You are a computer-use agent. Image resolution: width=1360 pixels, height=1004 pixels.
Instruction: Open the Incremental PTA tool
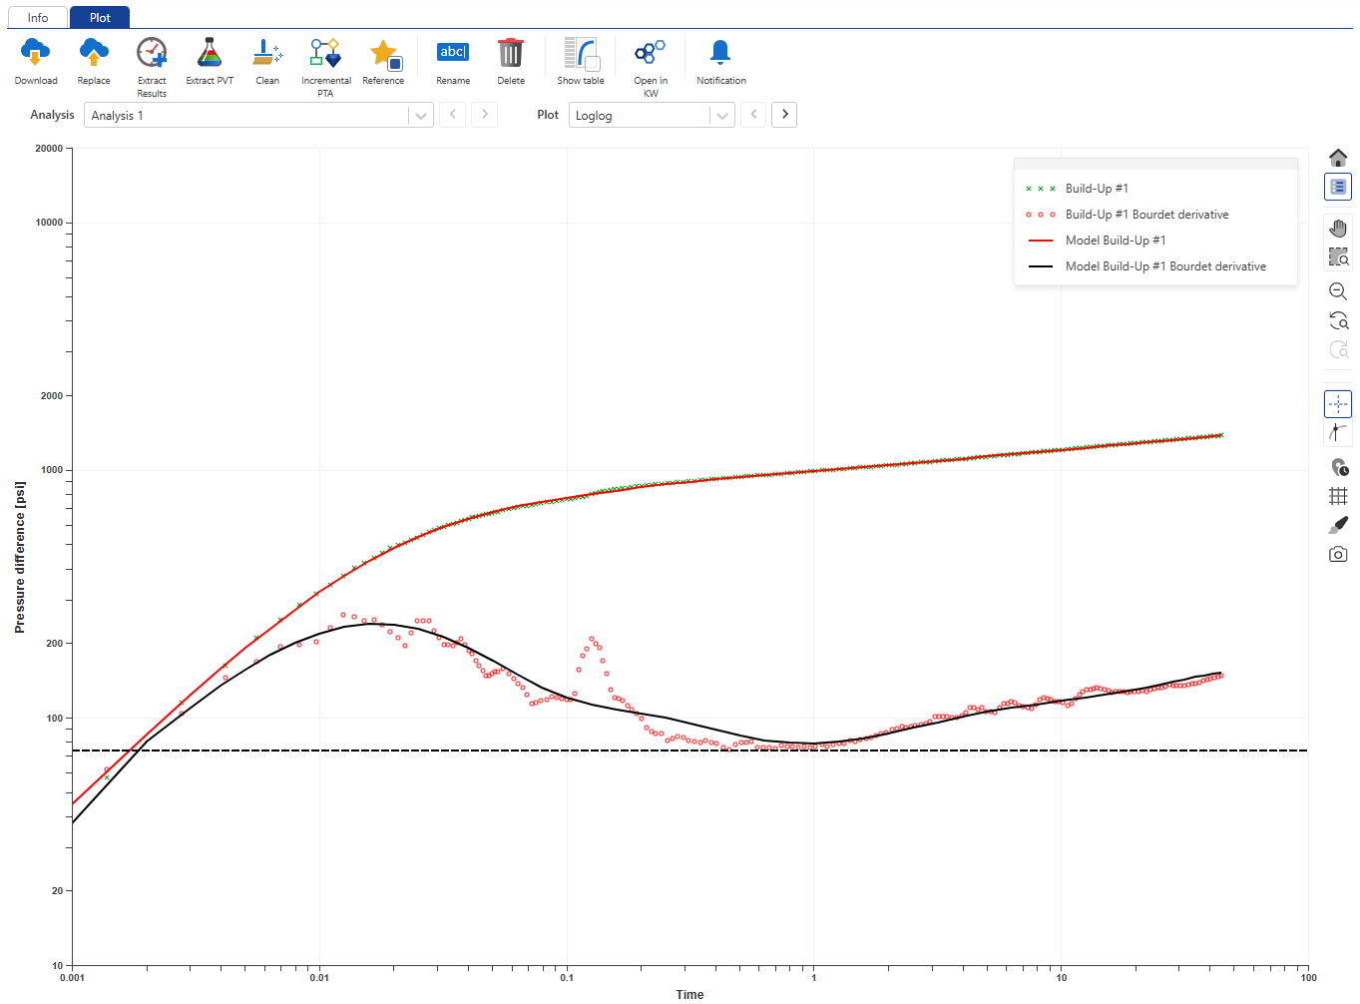pos(325,53)
